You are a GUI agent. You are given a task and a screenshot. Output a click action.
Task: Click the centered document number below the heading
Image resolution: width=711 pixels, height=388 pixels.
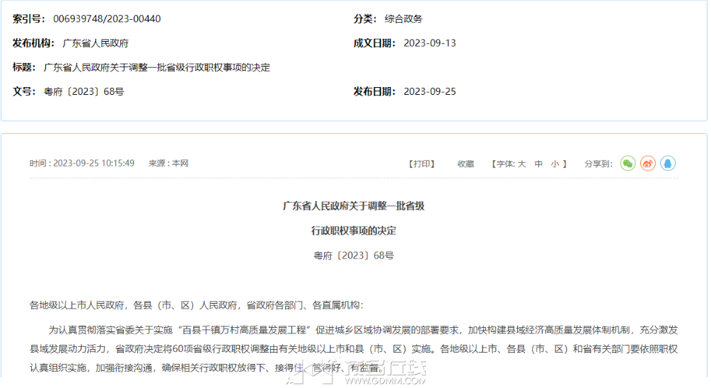tap(354, 256)
